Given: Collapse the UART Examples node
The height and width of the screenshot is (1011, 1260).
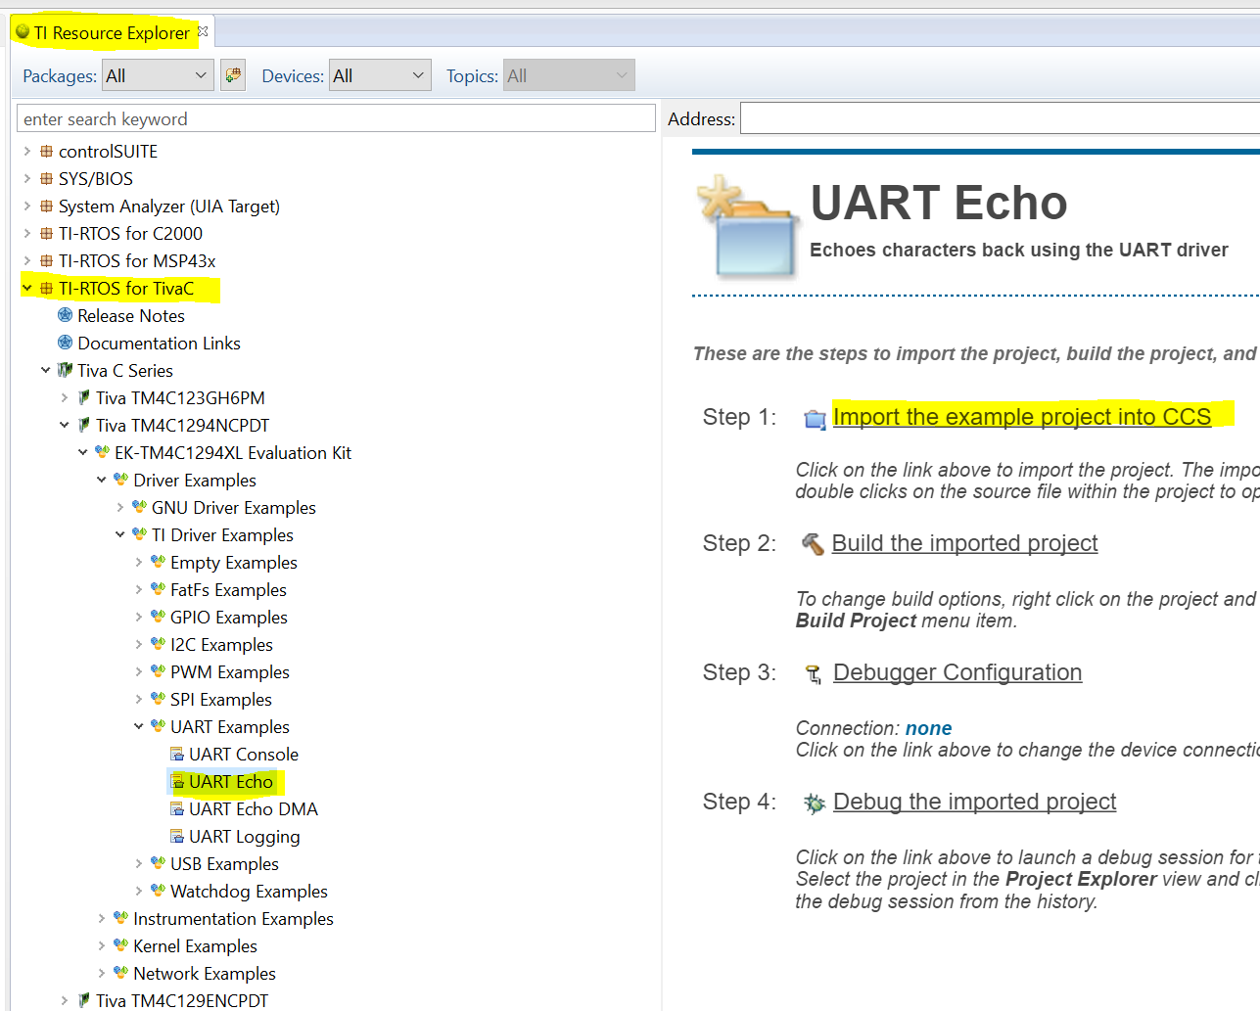Looking at the screenshot, I should [139, 726].
